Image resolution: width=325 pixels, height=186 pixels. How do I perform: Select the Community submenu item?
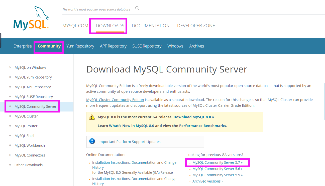[49, 46]
